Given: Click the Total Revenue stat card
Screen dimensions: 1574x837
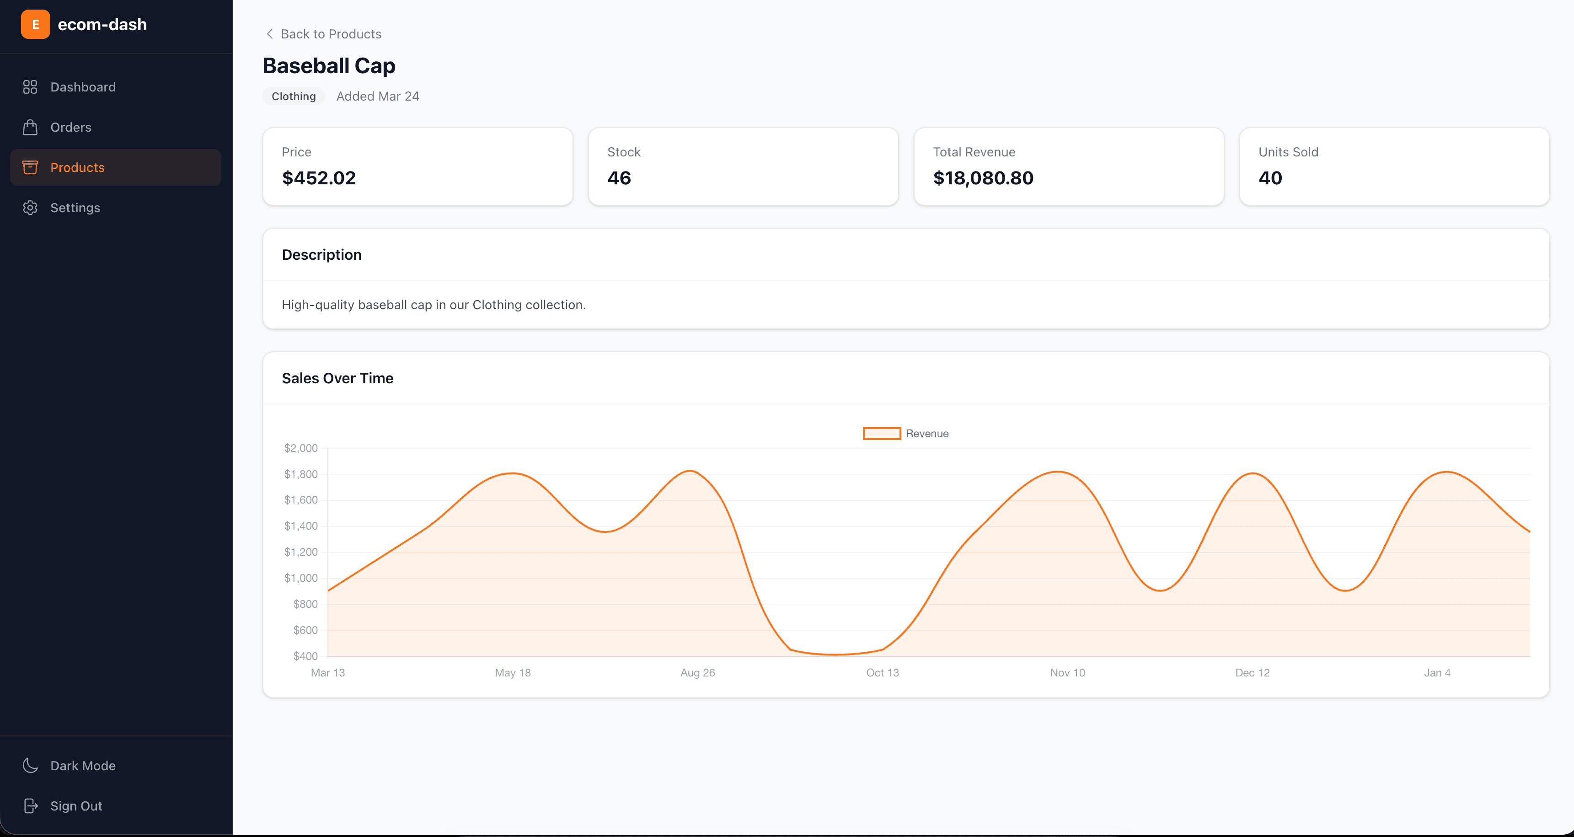Looking at the screenshot, I should pos(1068,166).
